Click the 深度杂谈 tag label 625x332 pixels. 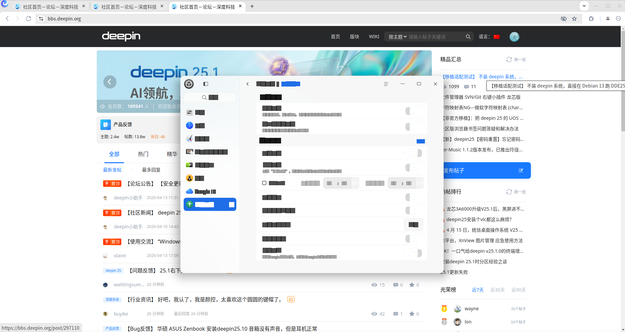(x=112, y=299)
